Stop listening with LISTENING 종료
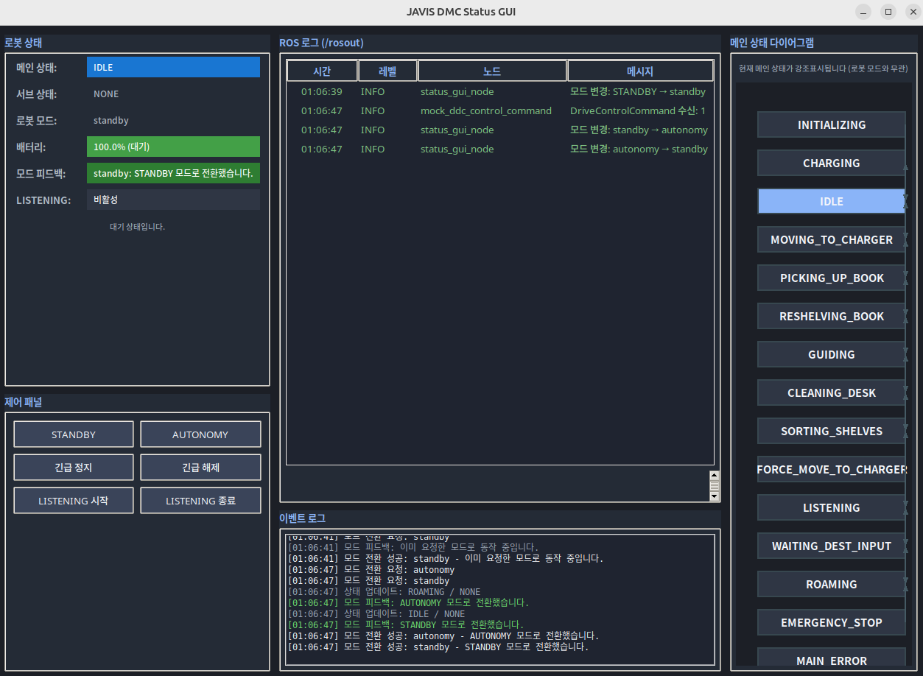 click(x=200, y=501)
